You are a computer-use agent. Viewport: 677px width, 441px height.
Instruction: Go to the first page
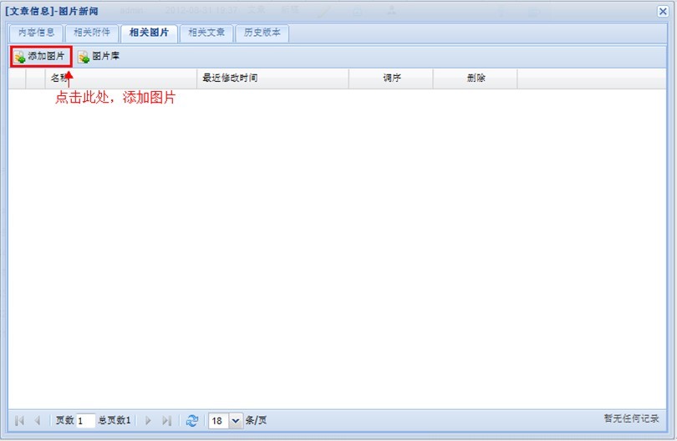20,421
